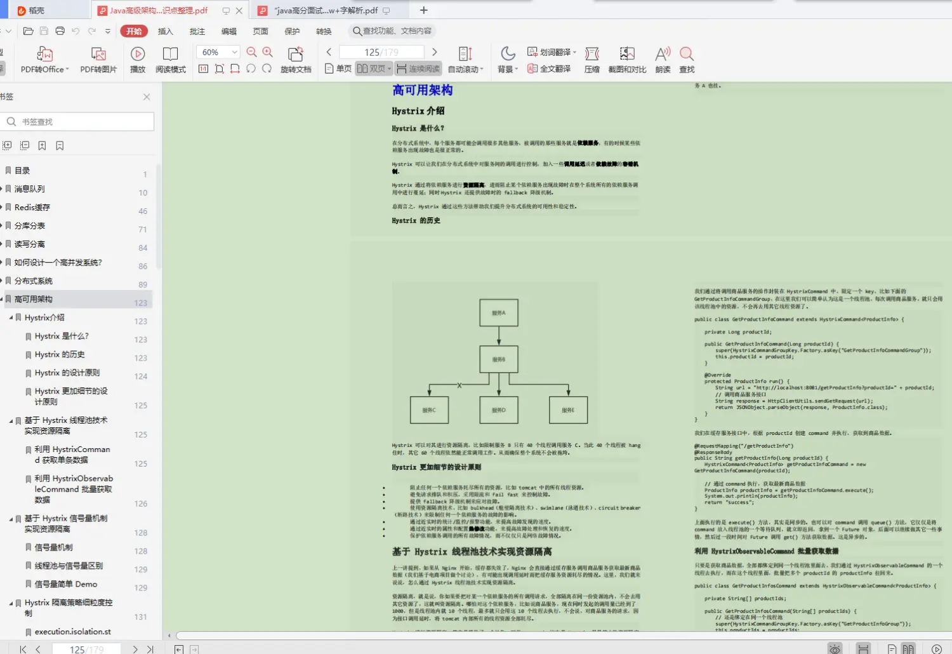Switch to the 页面 ribbon tab

(261, 31)
